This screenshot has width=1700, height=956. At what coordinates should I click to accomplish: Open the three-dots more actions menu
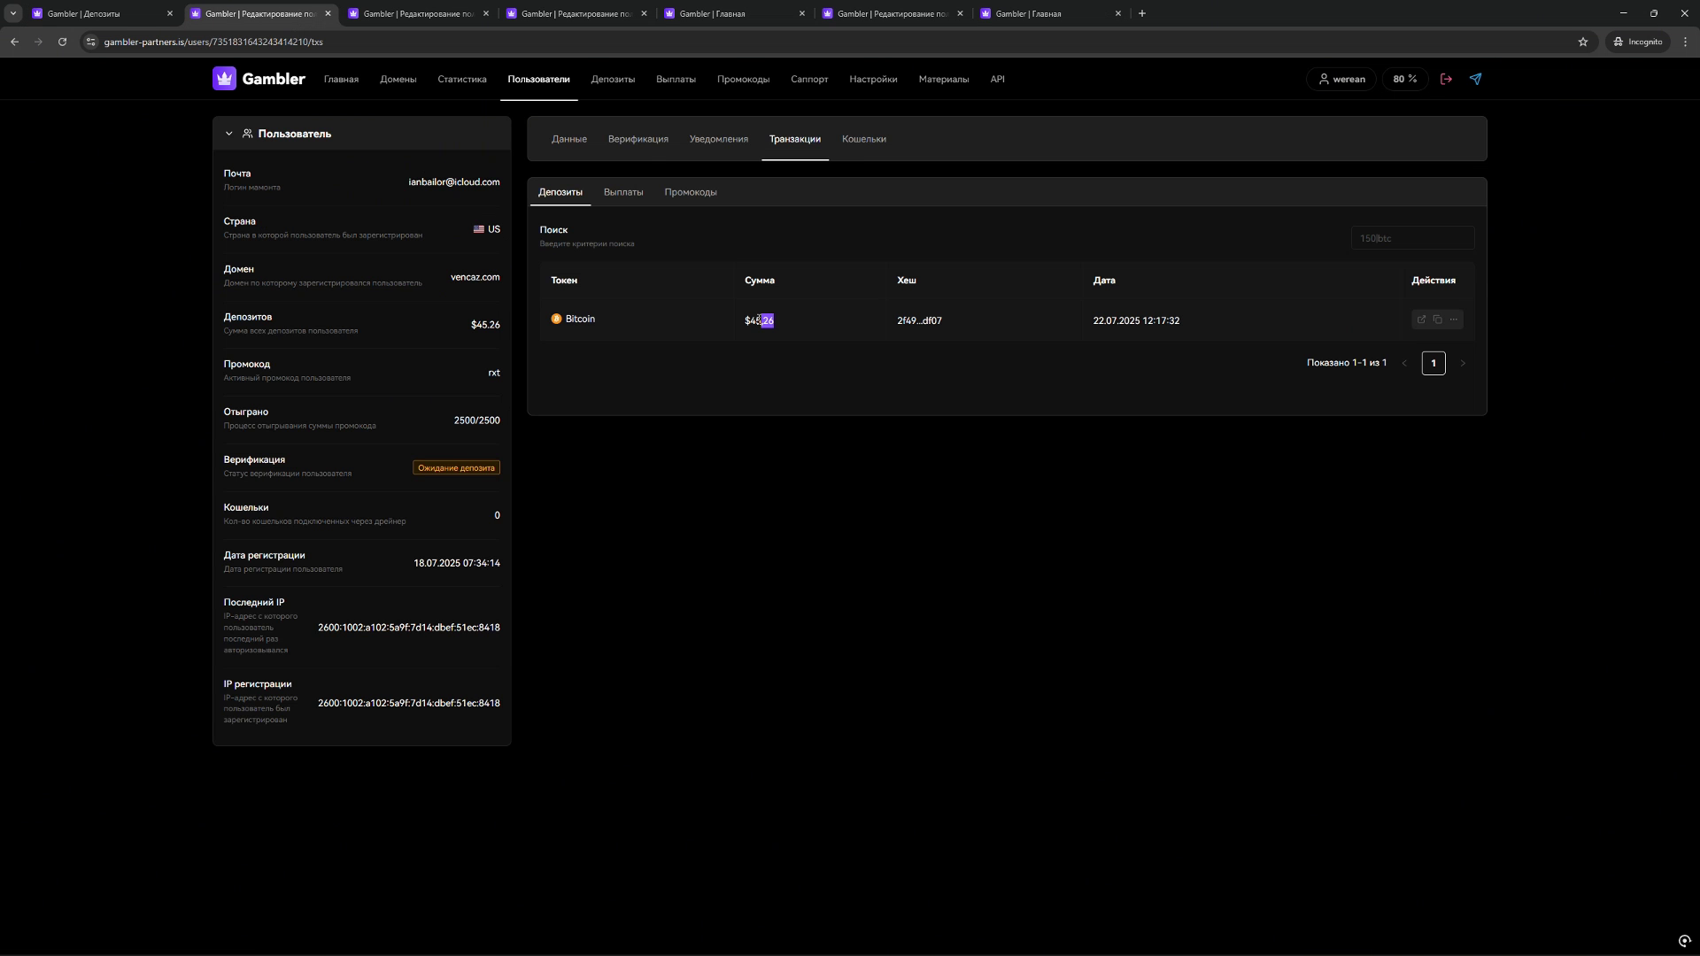coord(1453,320)
